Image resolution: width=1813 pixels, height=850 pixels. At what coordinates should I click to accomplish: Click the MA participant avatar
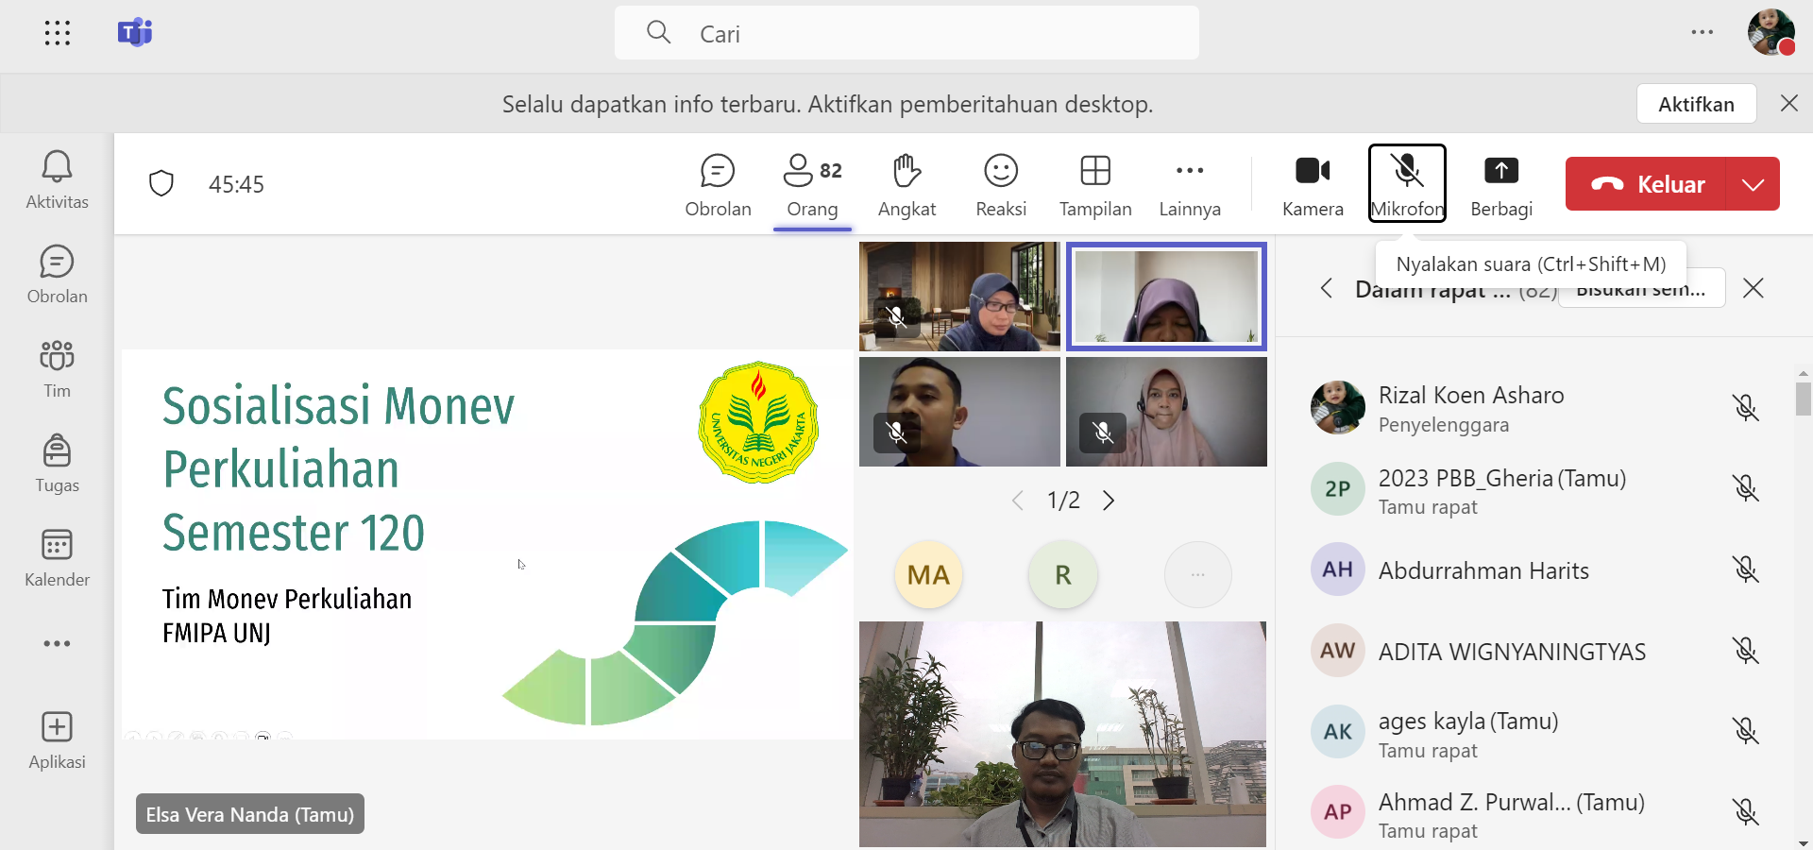(x=928, y=574)
